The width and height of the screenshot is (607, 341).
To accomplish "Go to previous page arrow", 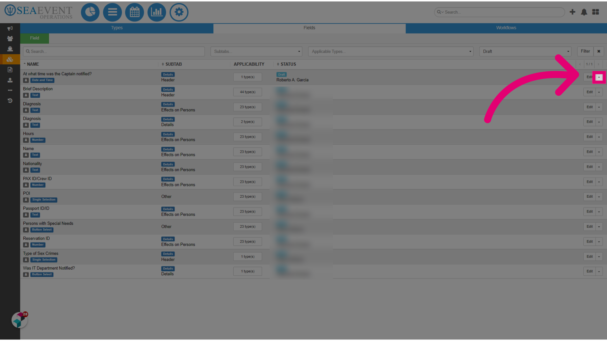I will (580, 64).
